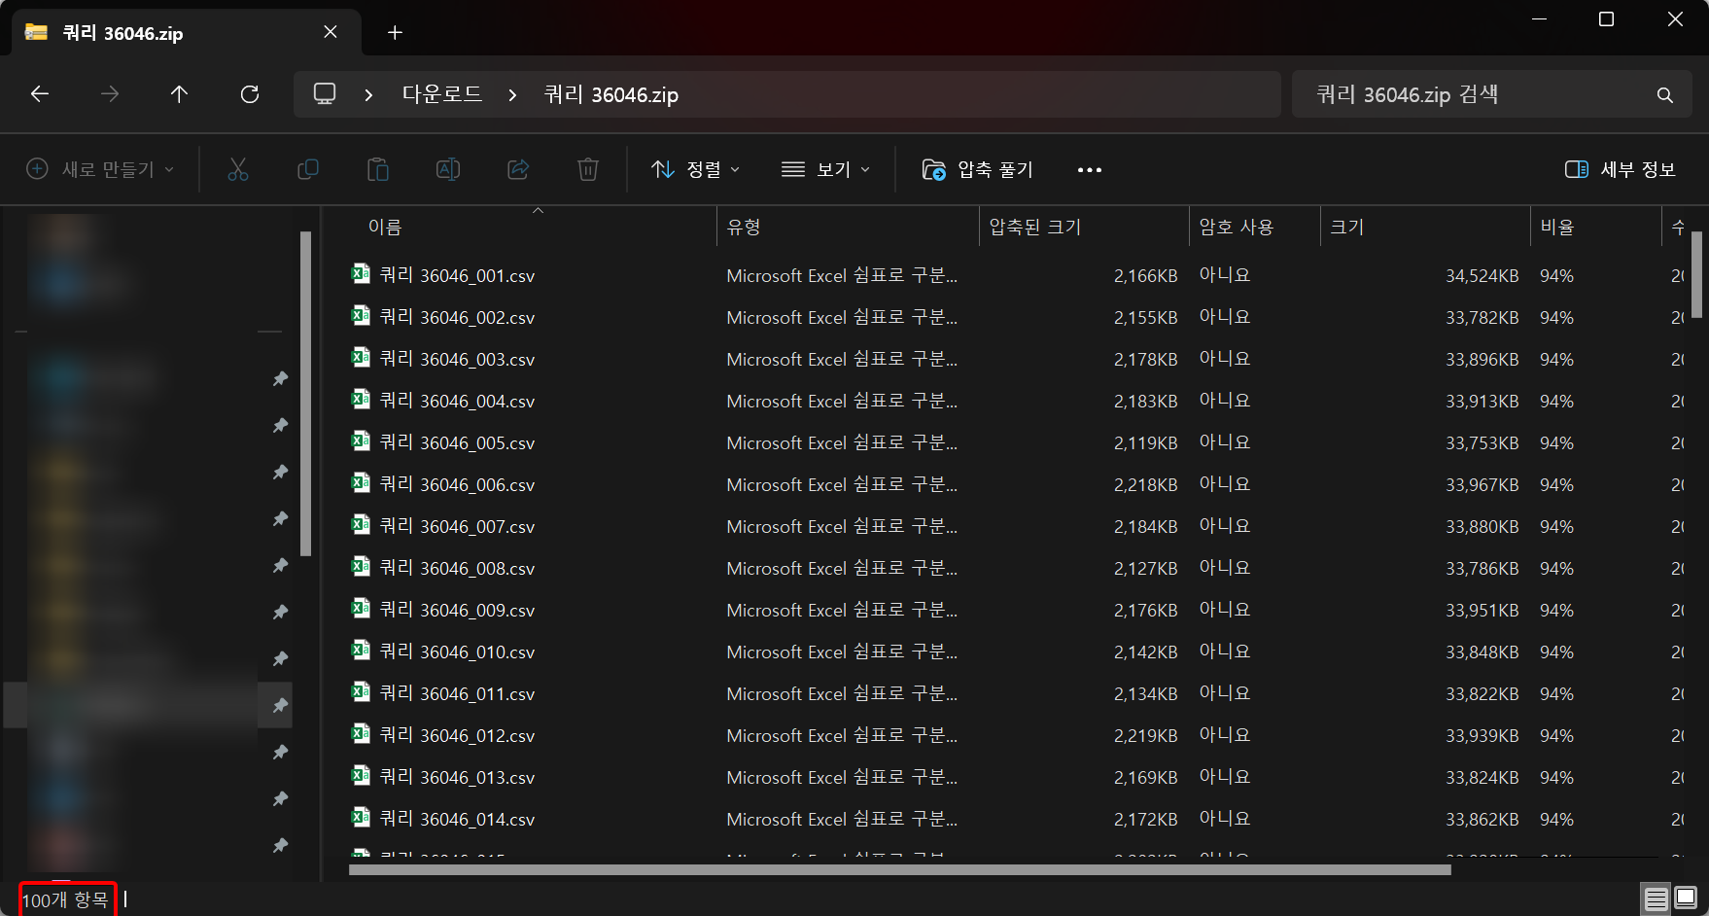Toggle the 세부 정보 details pane
Image resolution: width=1709 pixels, height=916 pixels.
1620,169
